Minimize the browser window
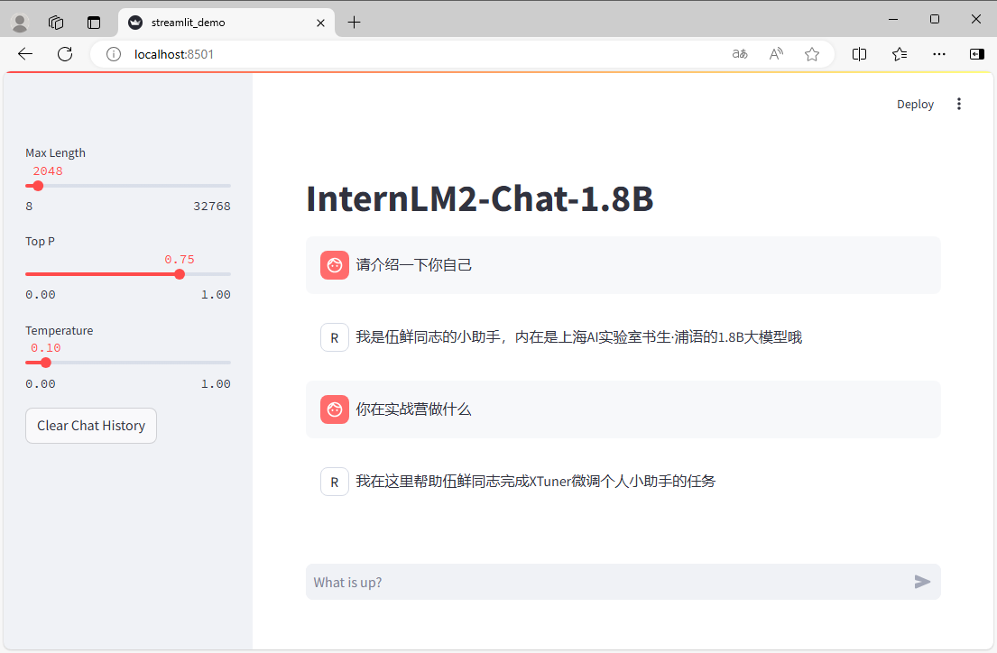The image size is (997, 653). pos(892,19)
